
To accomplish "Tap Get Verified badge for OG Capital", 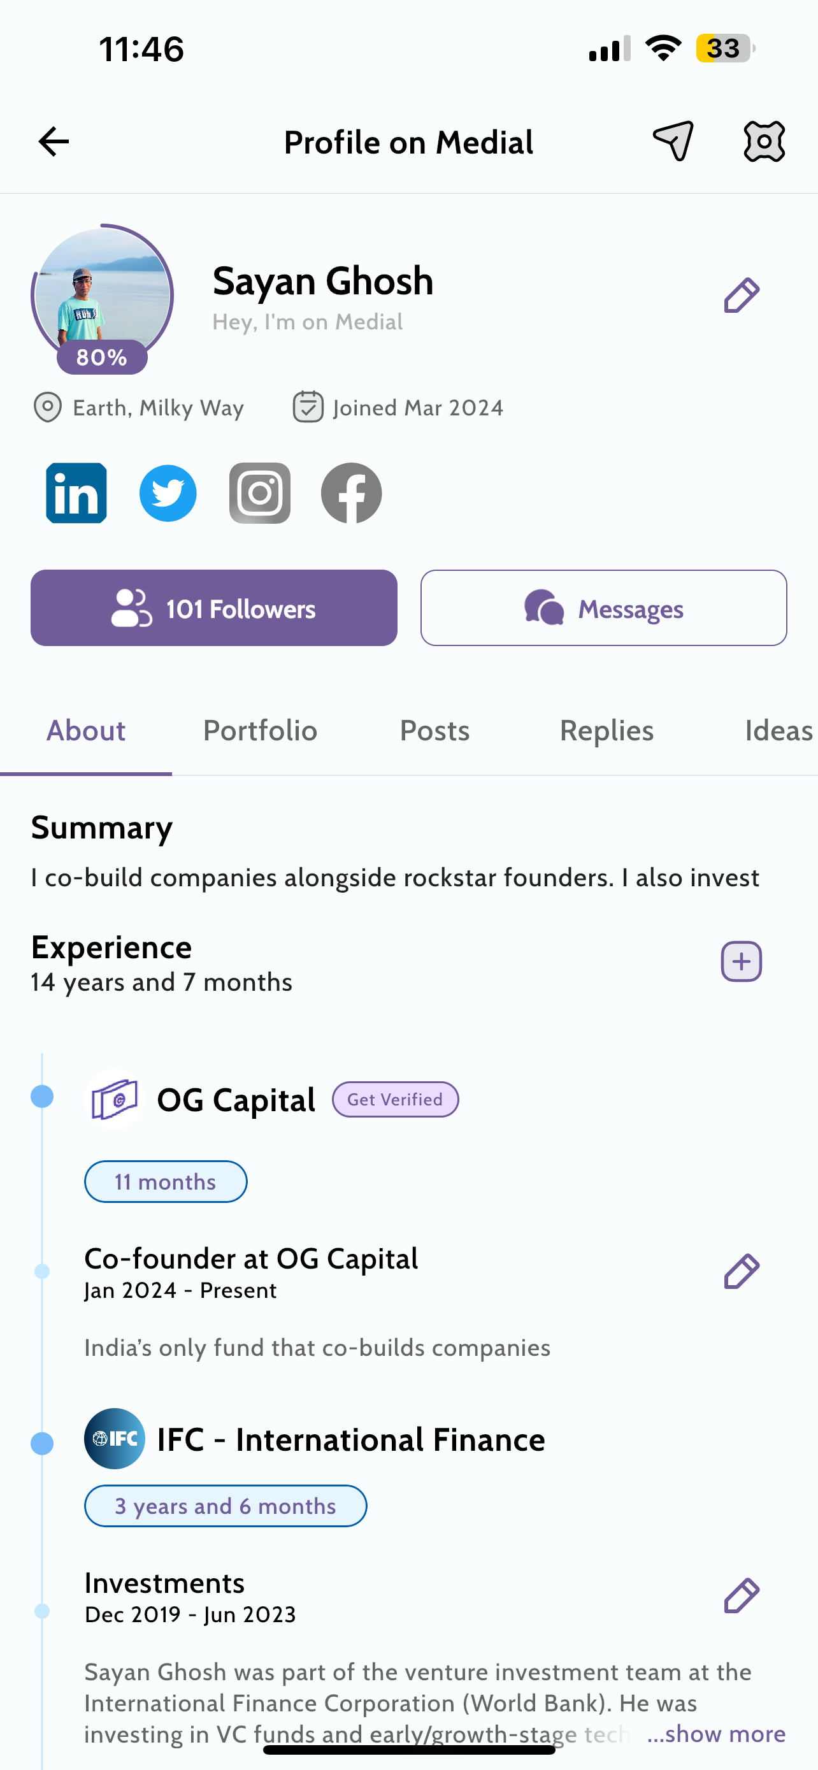I will [x=395, y=1099].
